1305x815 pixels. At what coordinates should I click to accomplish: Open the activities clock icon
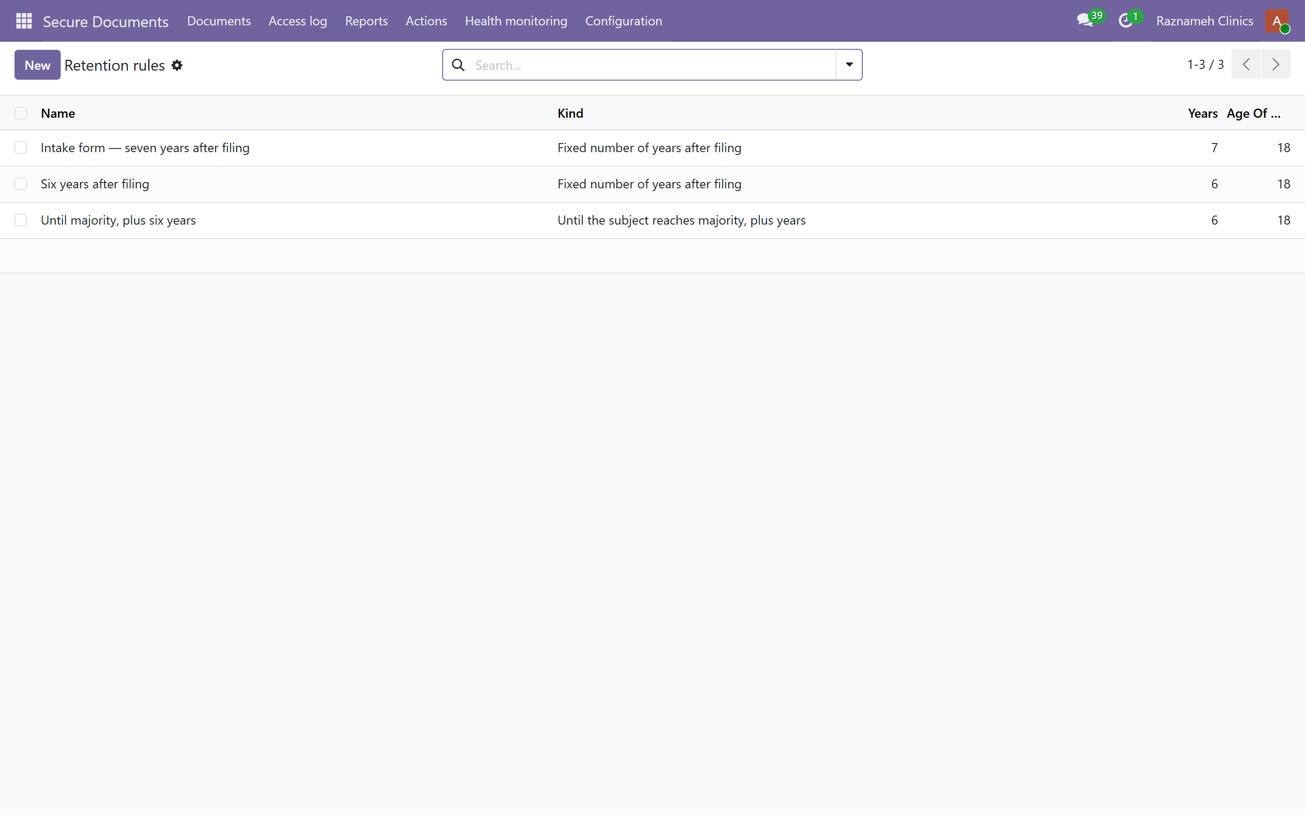coord(1129,20)
